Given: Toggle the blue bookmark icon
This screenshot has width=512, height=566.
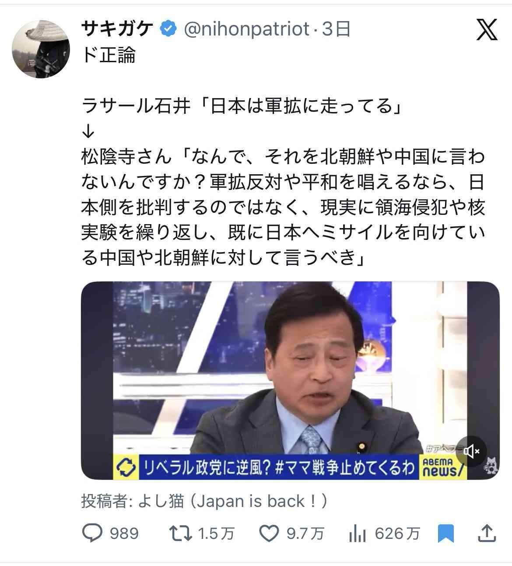Looking at the screenshot, I should [x=445, y=534].
